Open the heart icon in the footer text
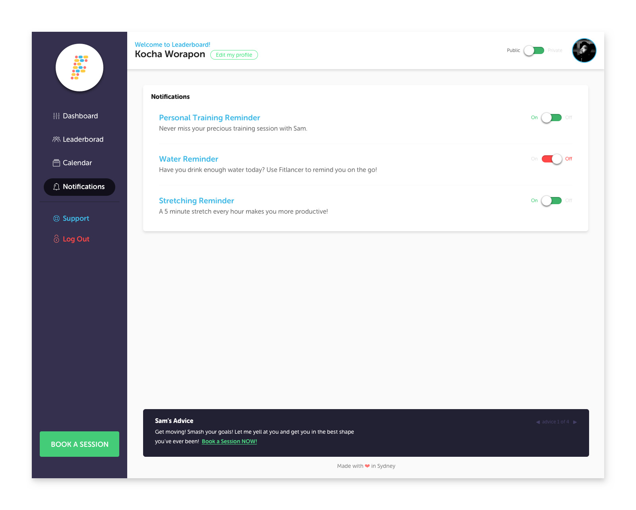636x510 pixels. click(x=367, y=466)
